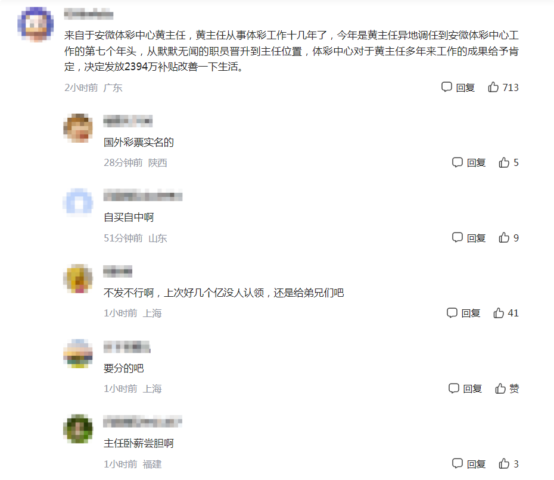Open avatar of the 山东 commenter
The image size is (554, 480).
pos(78,203)
